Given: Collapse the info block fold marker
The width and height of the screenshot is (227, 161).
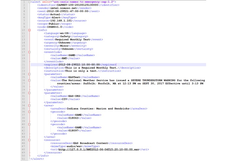Looking at the screenshot, I should (x=29, y=30).
